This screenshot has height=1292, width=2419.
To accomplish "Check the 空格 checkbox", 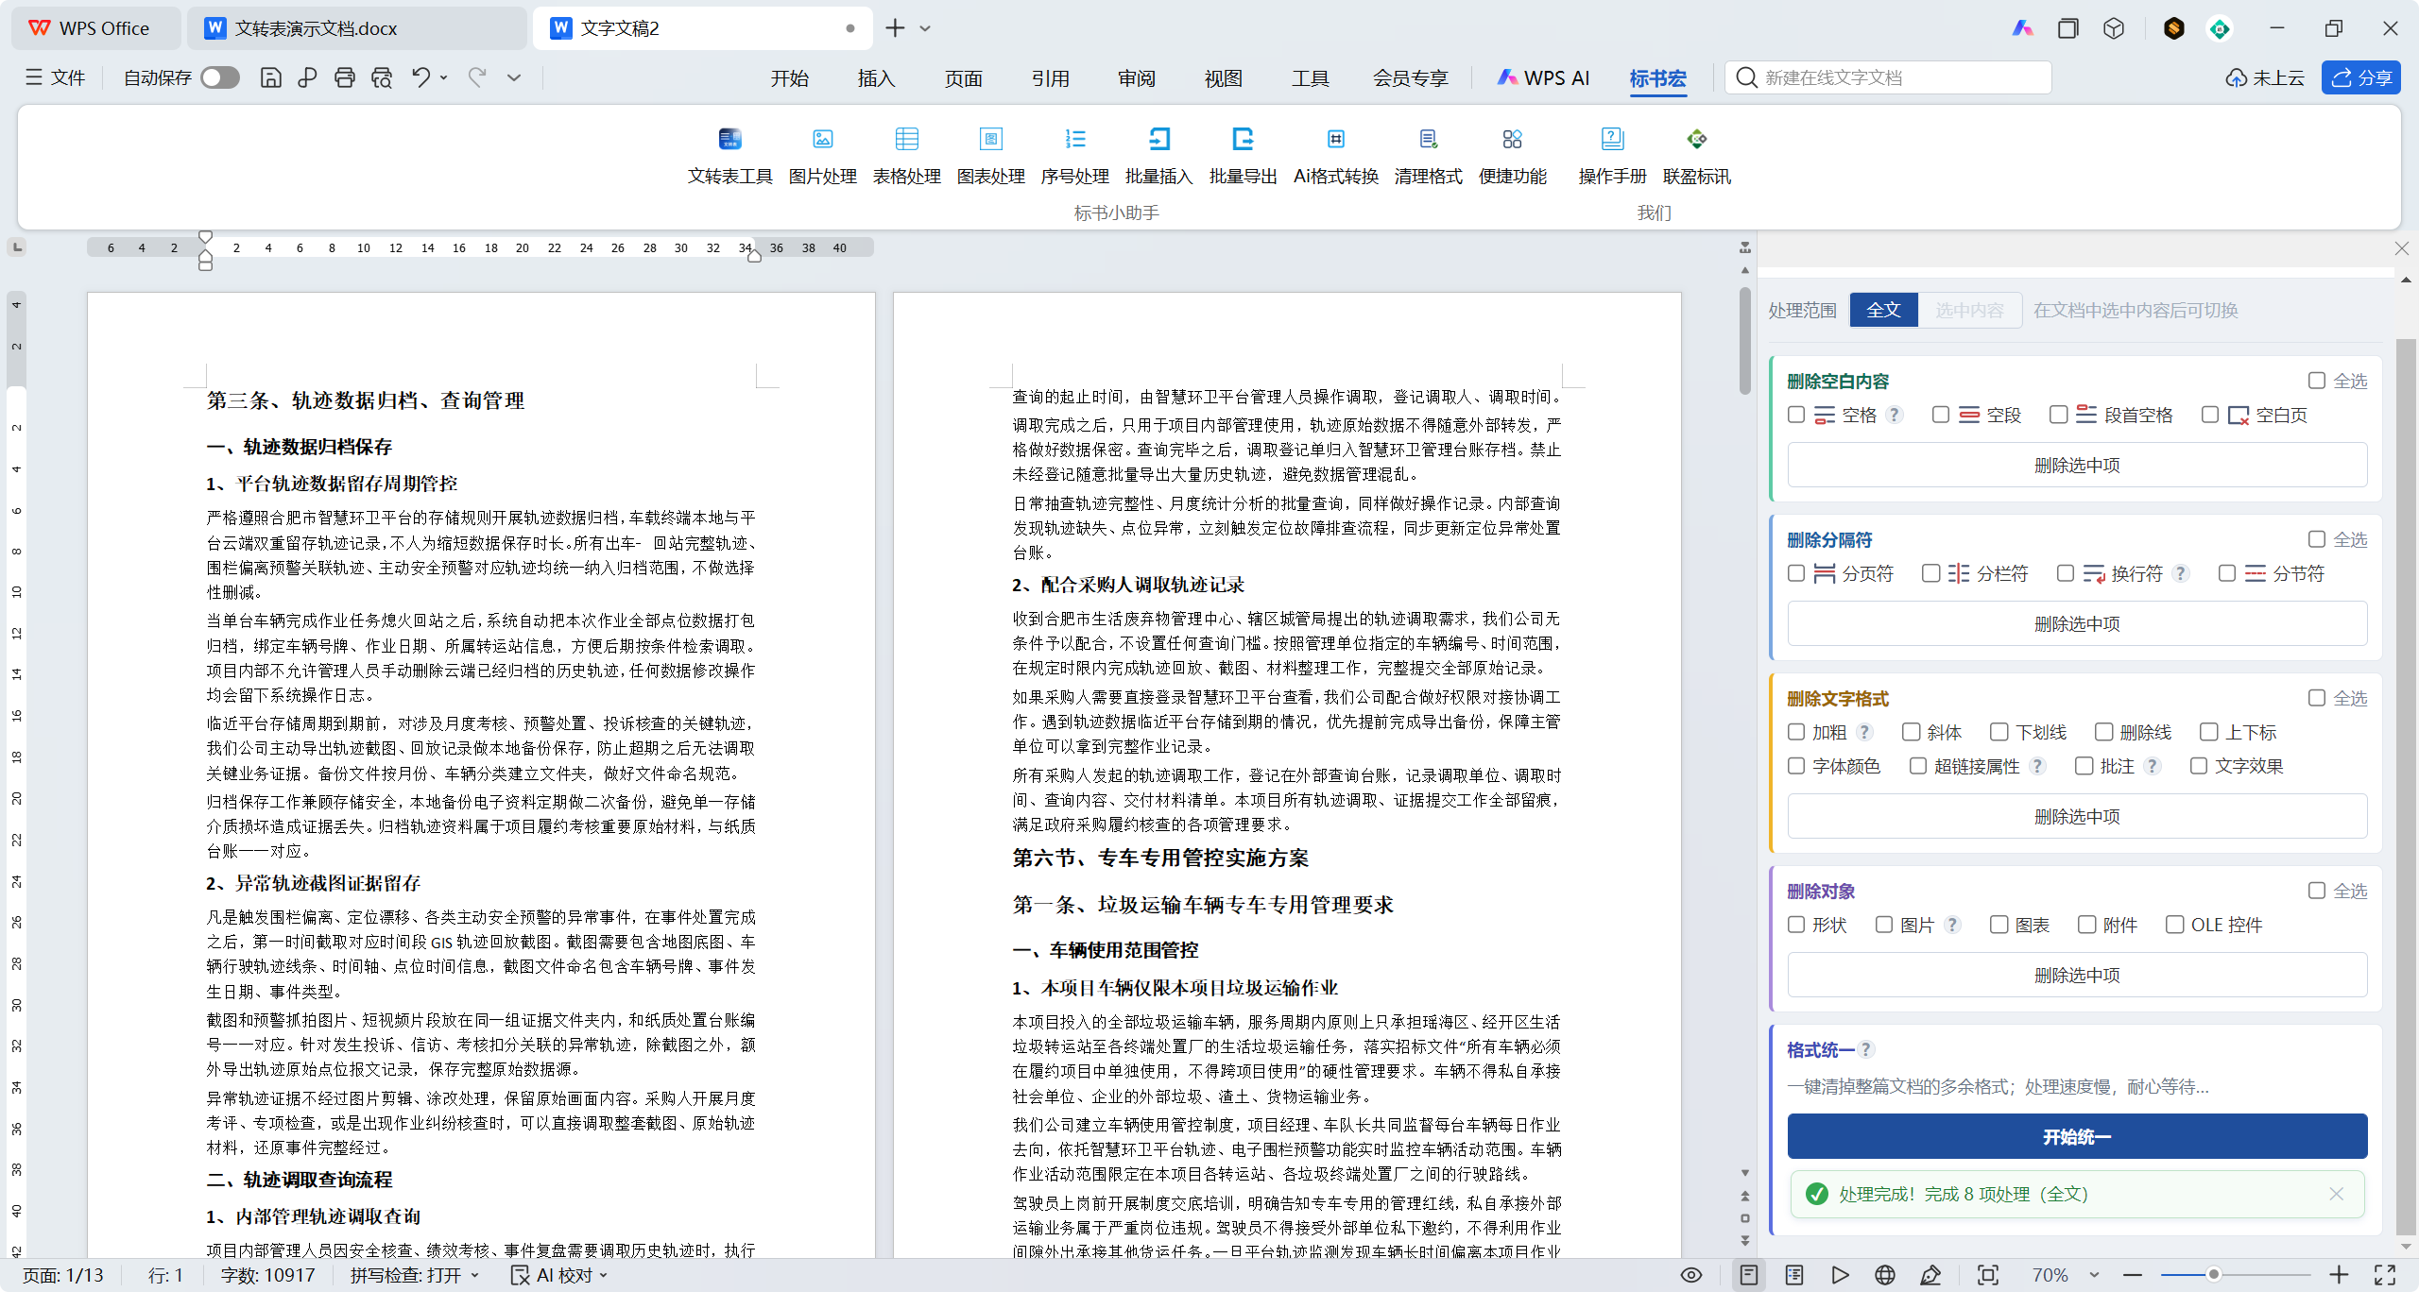I will pos(1796,415).
